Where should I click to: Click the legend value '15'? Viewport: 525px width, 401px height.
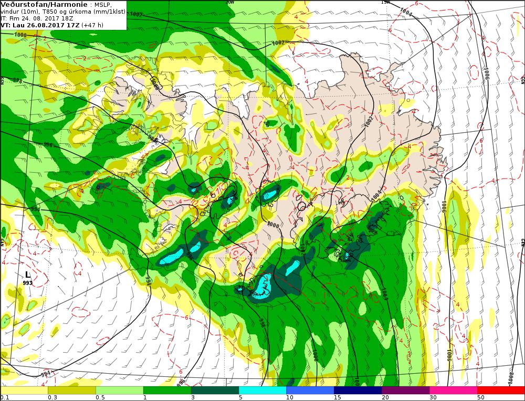pos(337,398)
